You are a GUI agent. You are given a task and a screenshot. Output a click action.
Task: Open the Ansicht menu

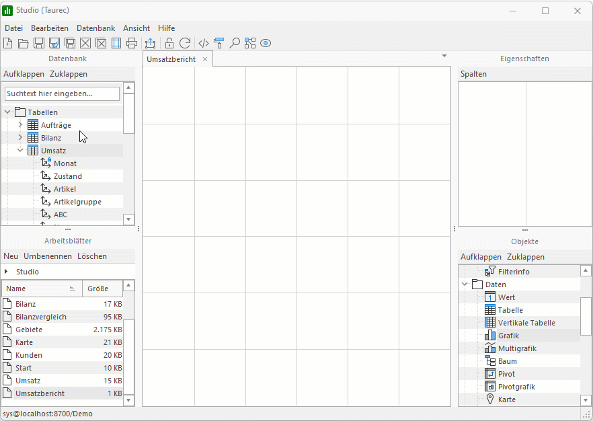136,28
